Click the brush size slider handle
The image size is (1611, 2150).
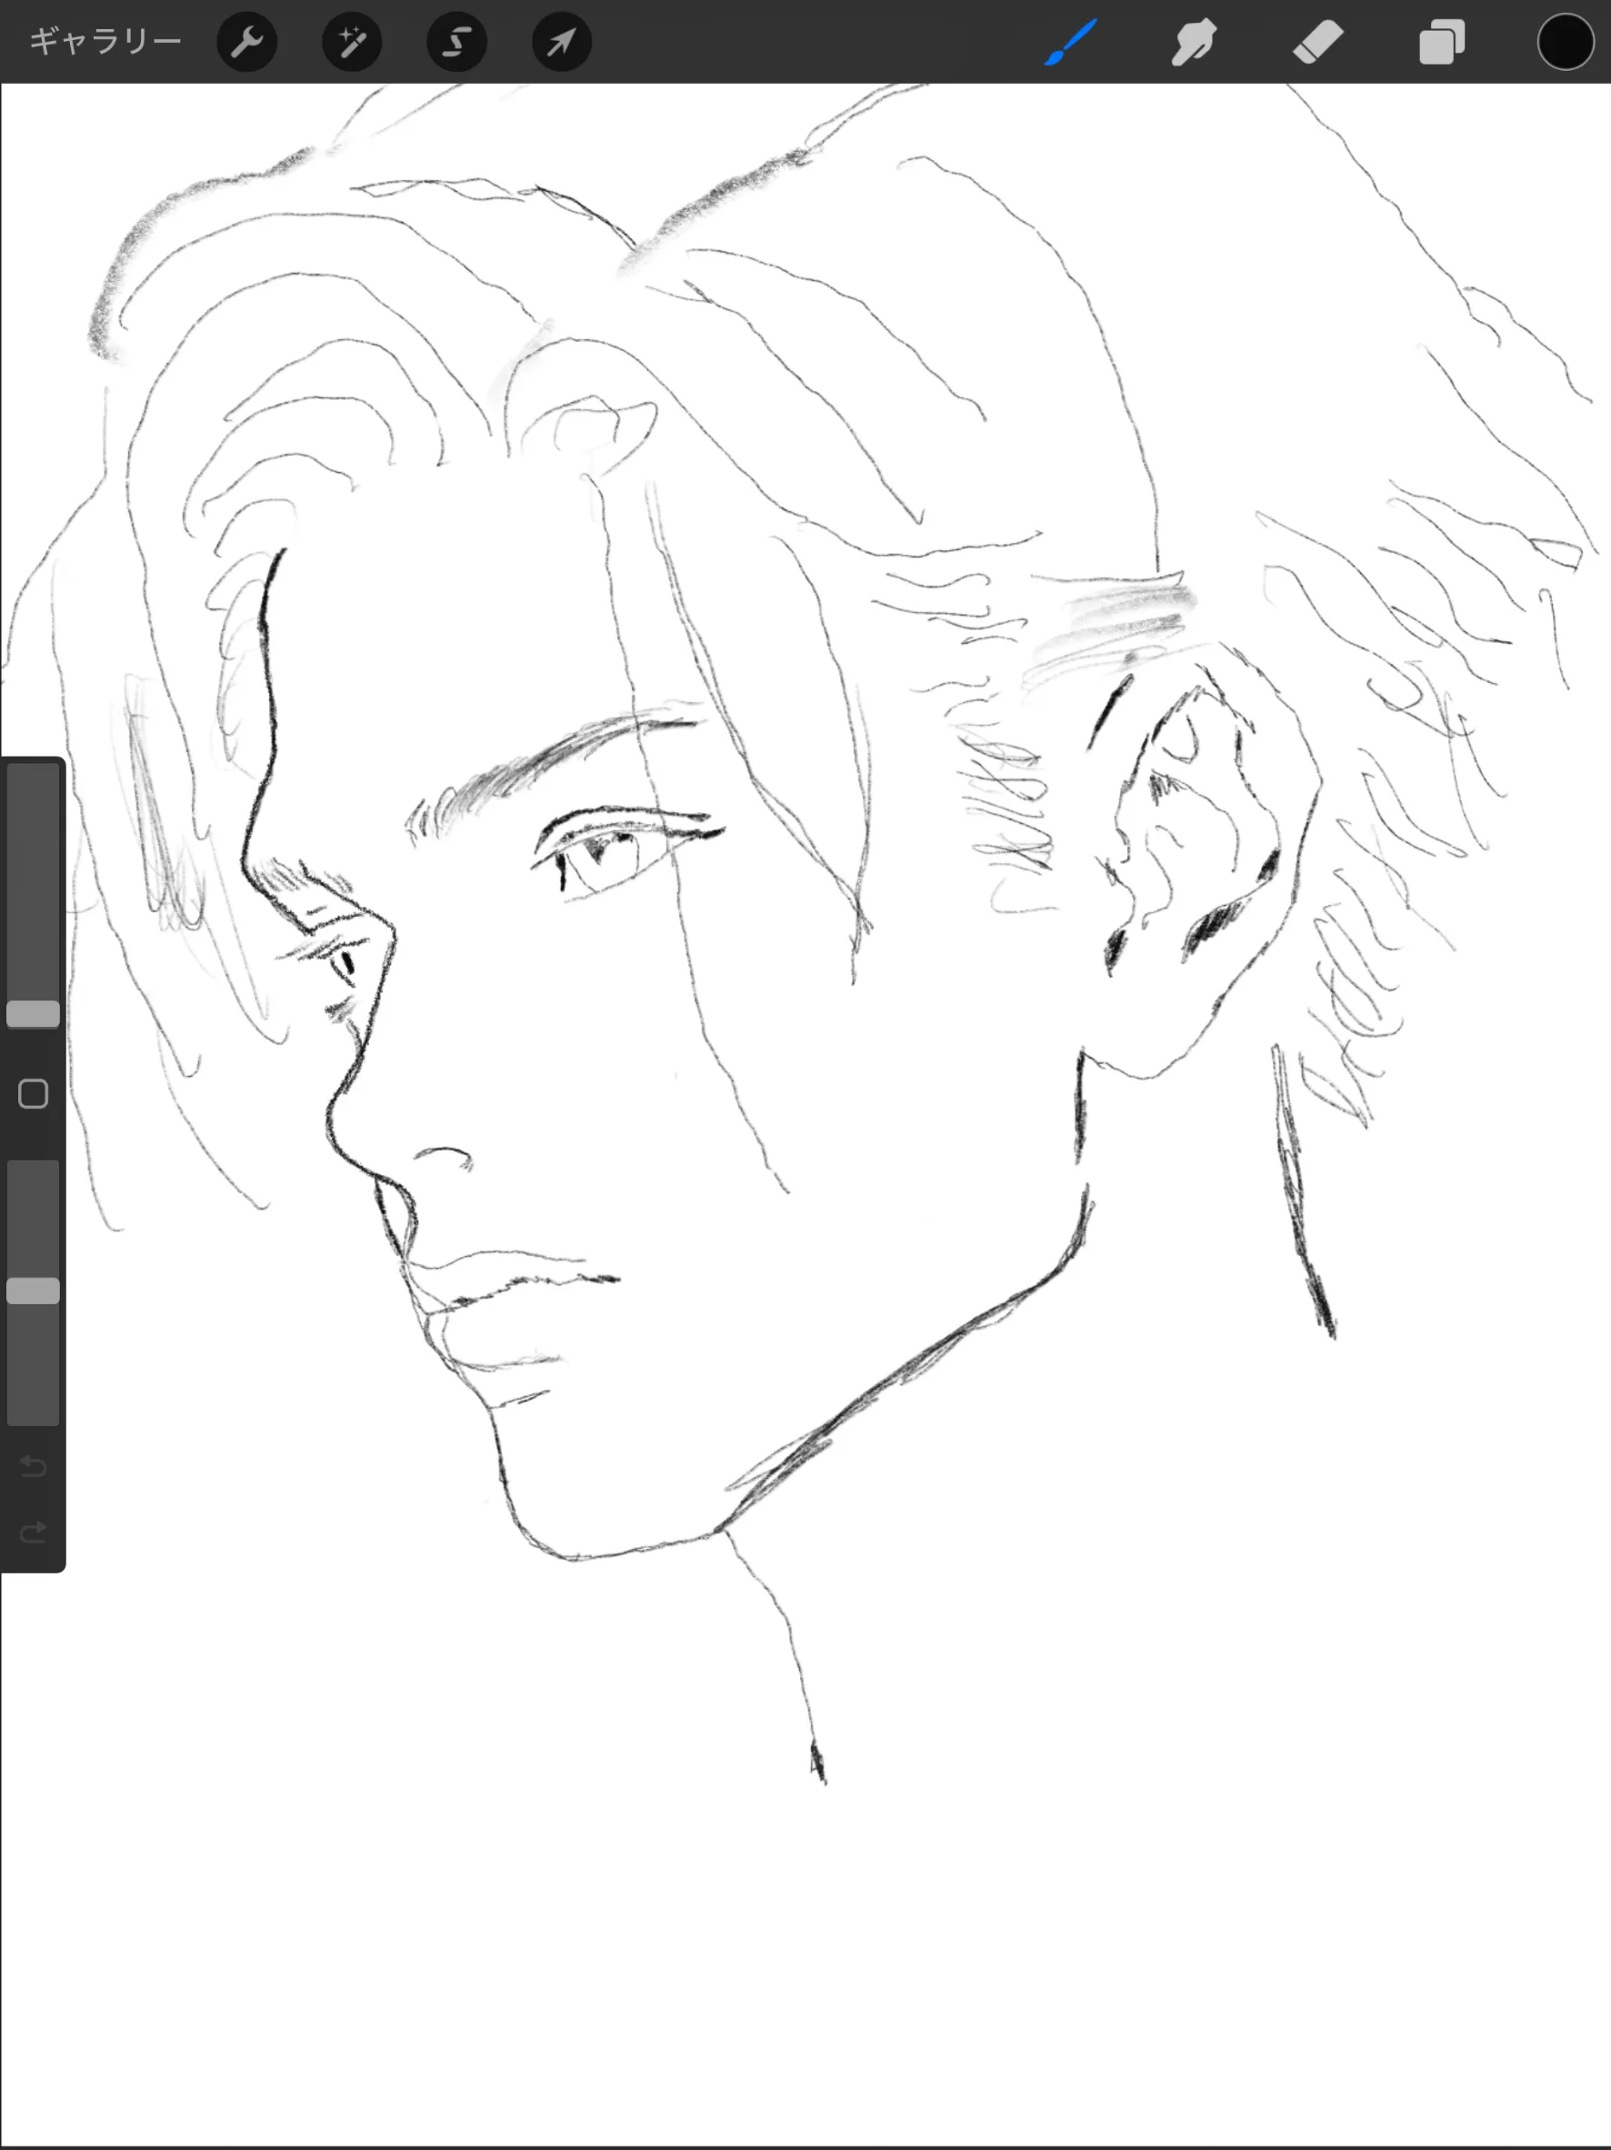coord(33,1014)
